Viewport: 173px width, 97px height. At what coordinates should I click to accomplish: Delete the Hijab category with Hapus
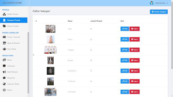135,29
